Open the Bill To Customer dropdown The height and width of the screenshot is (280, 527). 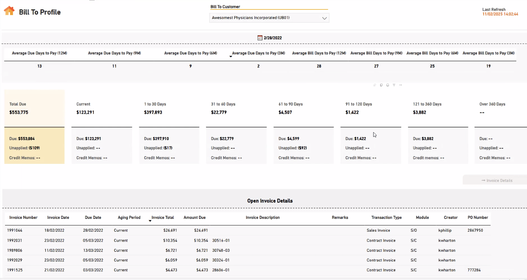269,18
